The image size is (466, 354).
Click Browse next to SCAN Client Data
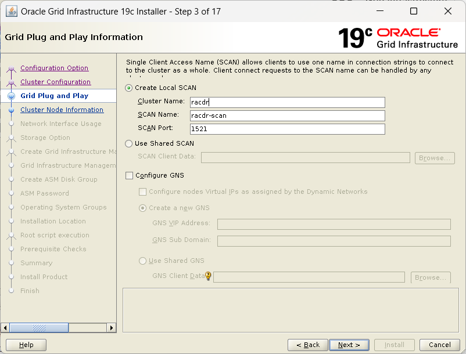click(435, 158)
